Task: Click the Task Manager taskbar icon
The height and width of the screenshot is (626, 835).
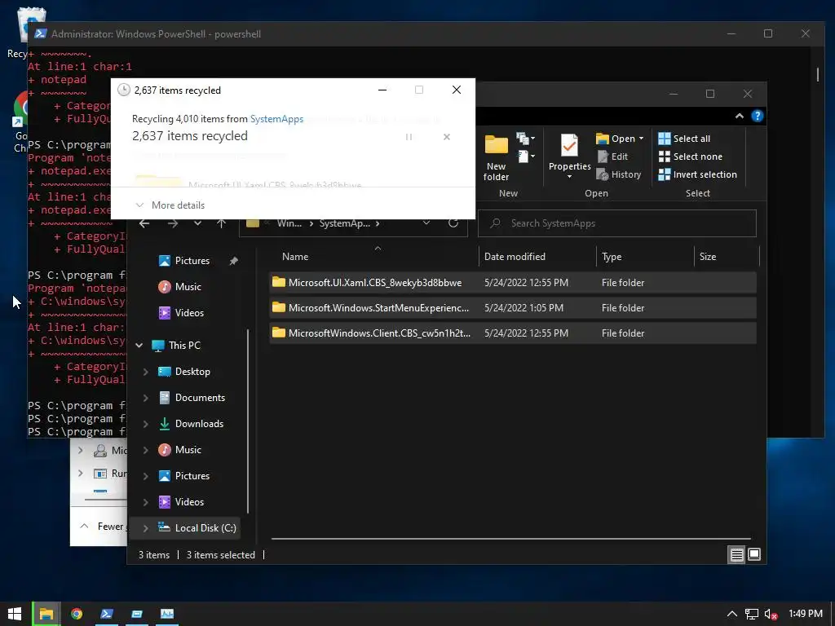Action: pos(166,614)
